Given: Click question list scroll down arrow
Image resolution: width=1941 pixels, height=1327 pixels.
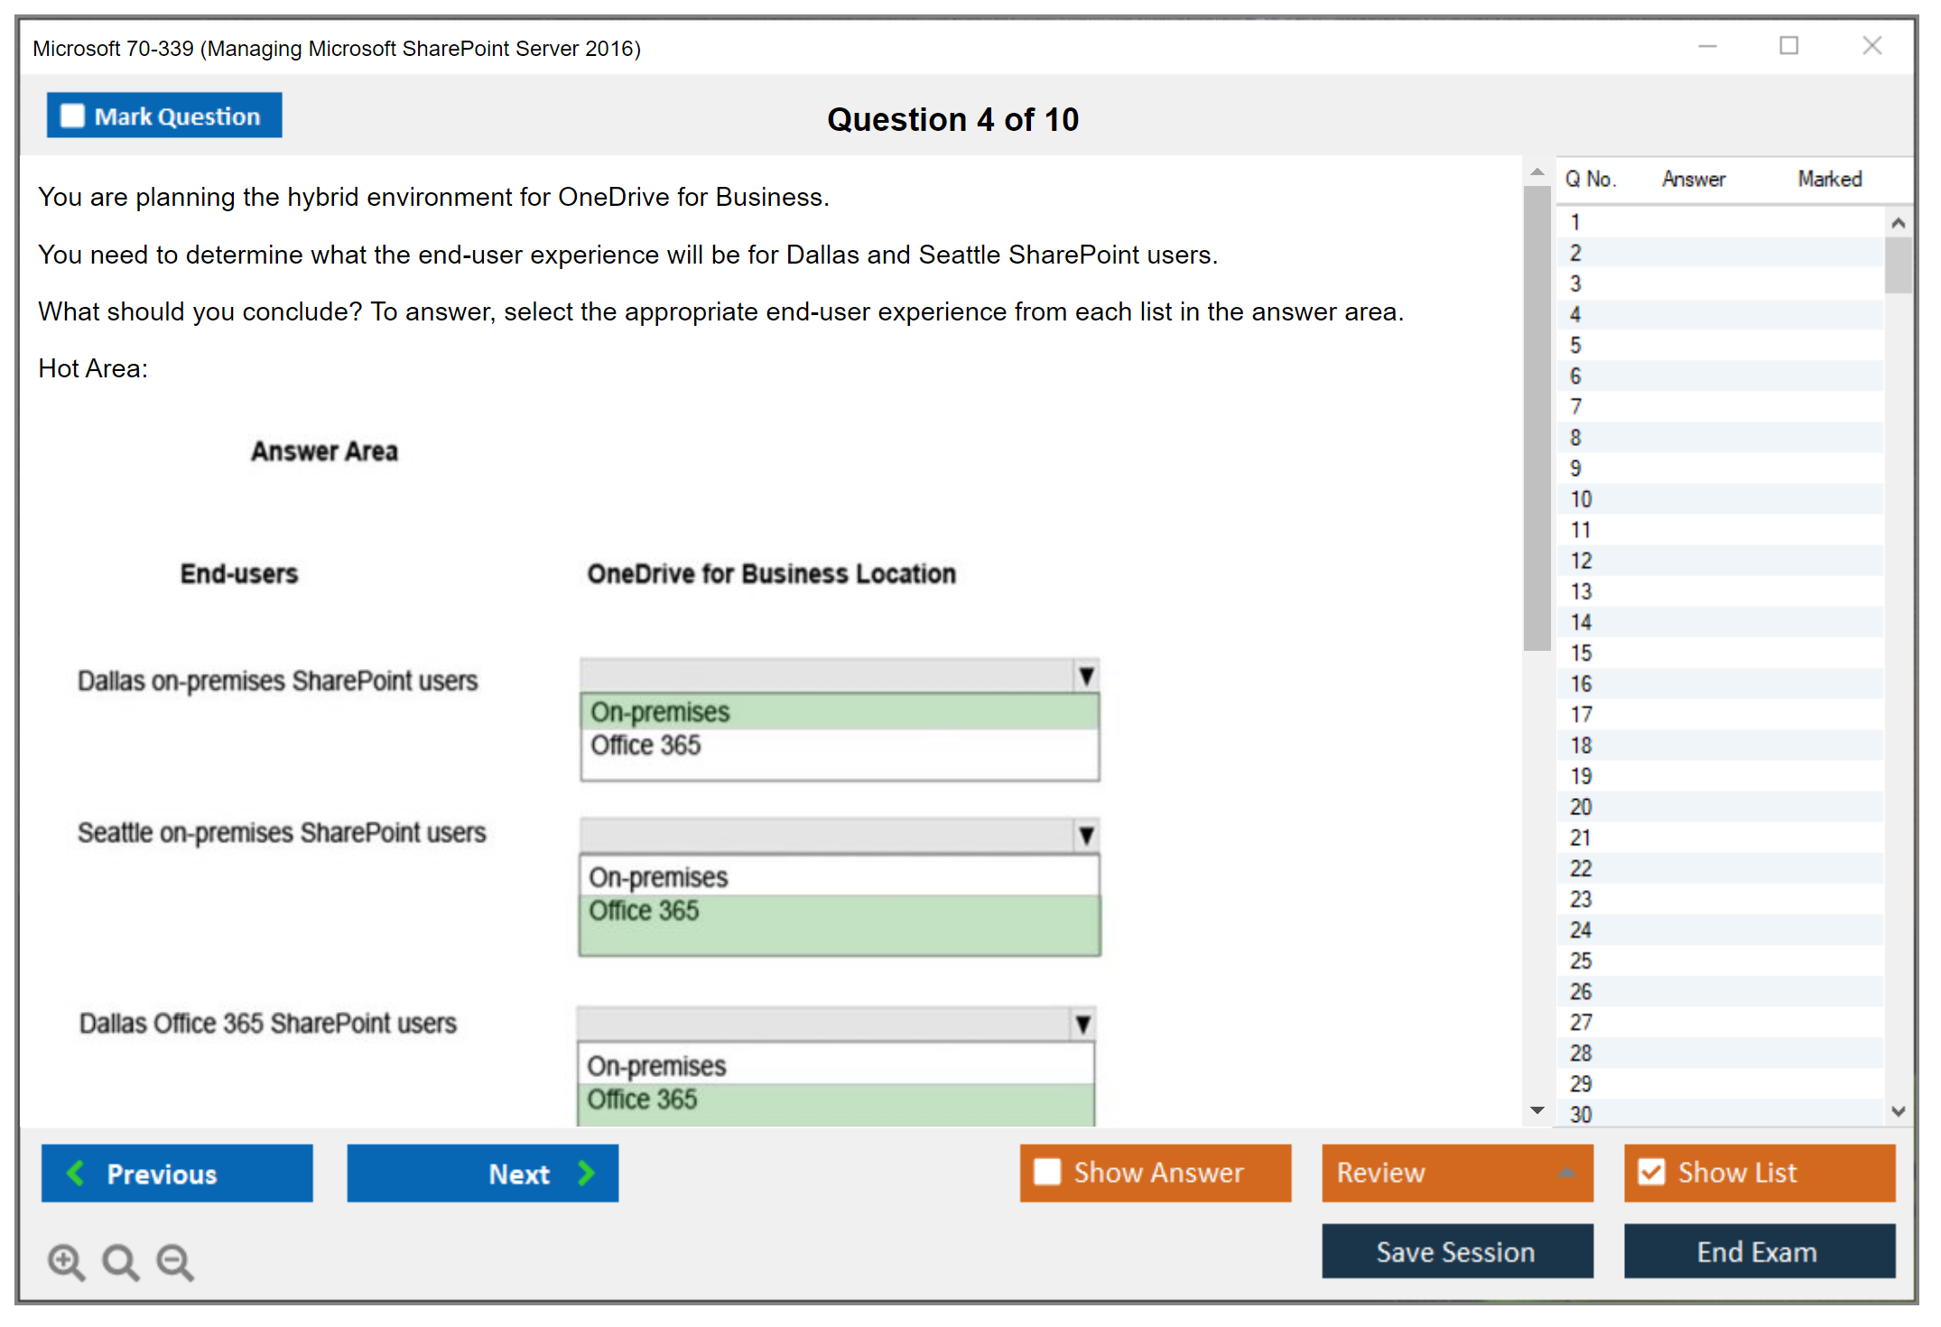Looking at the screenshot, I should (1898, 1111).
